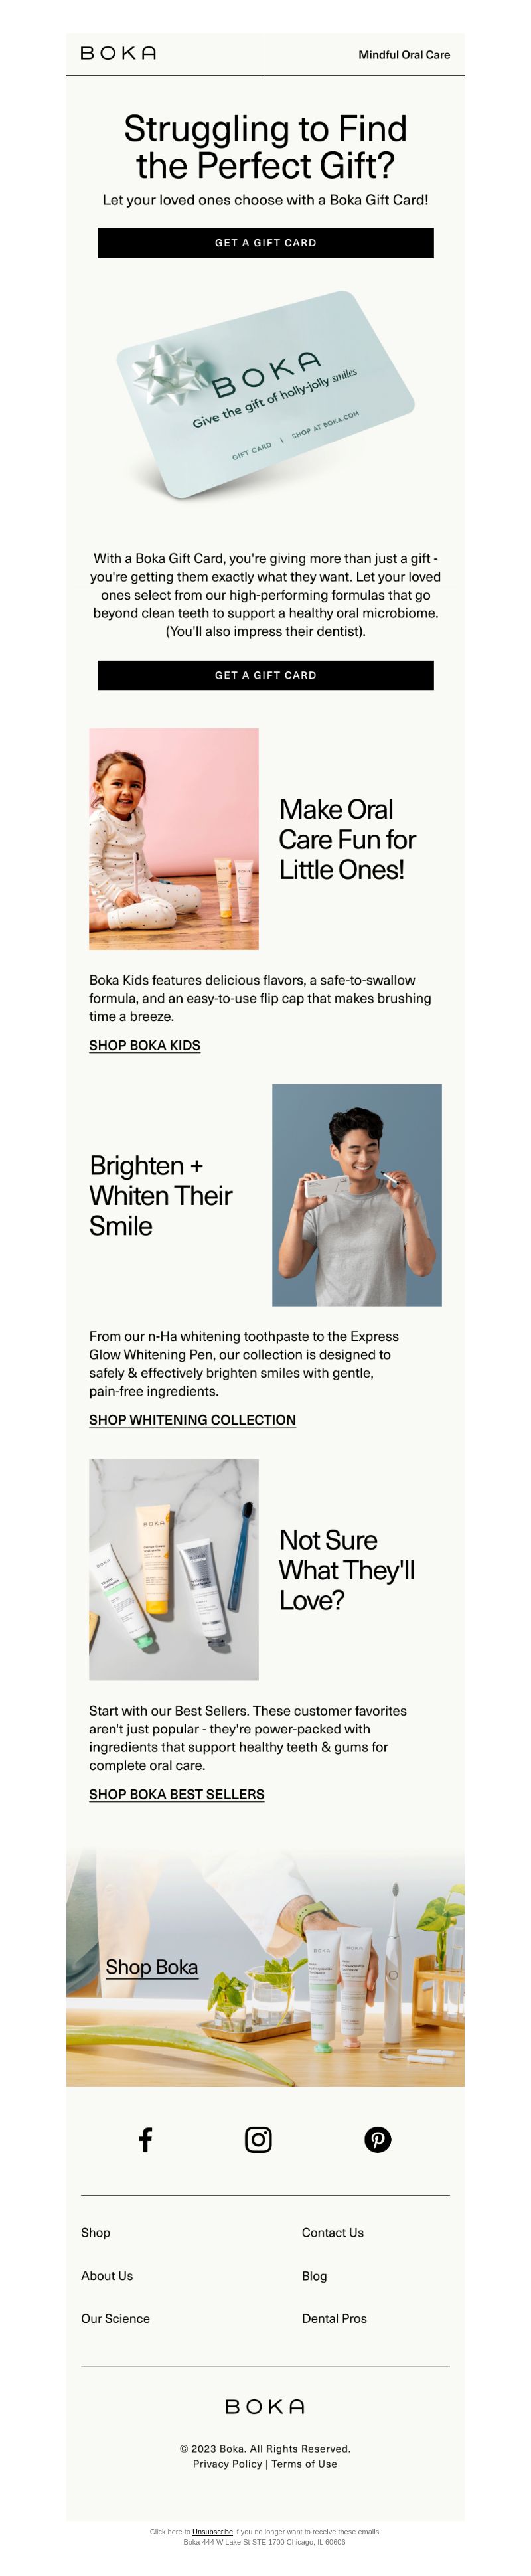
Task: Select the Shop footer menu item
Action: coord(96,2233)
